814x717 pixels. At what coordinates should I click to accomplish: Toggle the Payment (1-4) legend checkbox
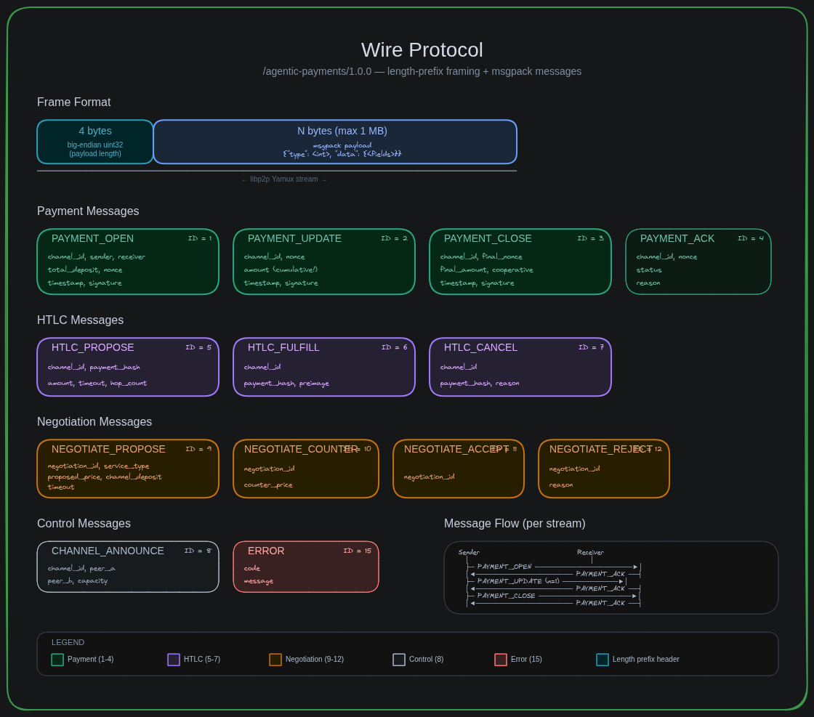click(x=57, y=660)
